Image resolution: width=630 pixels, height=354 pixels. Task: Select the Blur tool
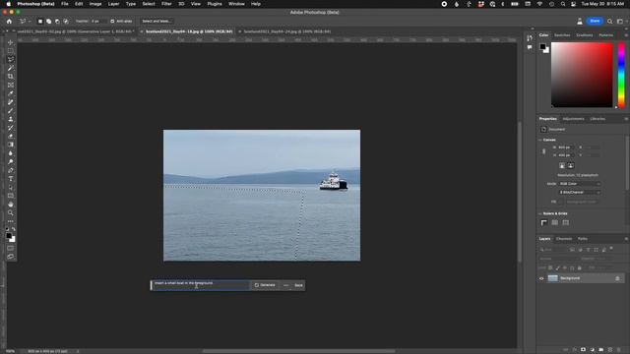(x=11, y=153)
